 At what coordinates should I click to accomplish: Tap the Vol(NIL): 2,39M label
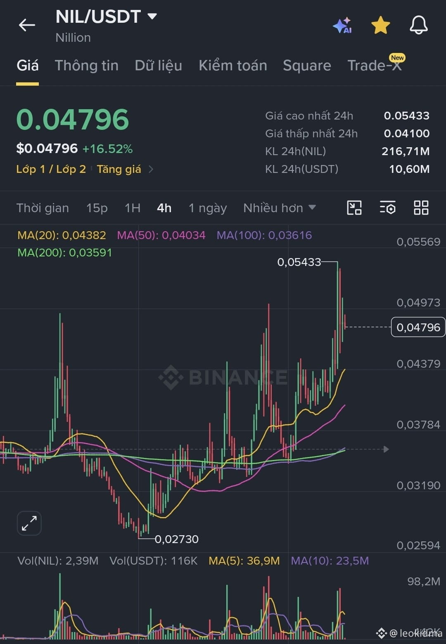coord(58,561)
